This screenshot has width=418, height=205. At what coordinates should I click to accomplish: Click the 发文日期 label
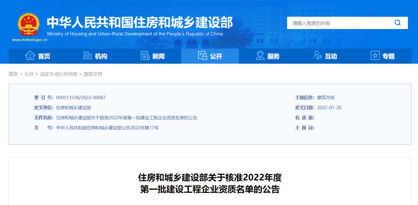click(305, 108)
